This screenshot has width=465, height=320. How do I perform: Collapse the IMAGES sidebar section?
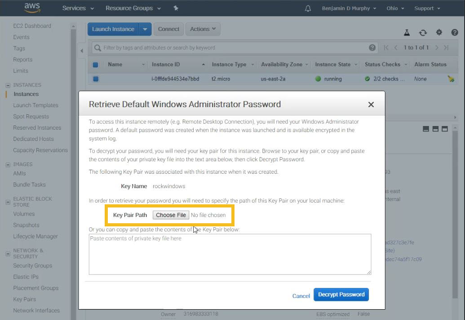(8, 165)
